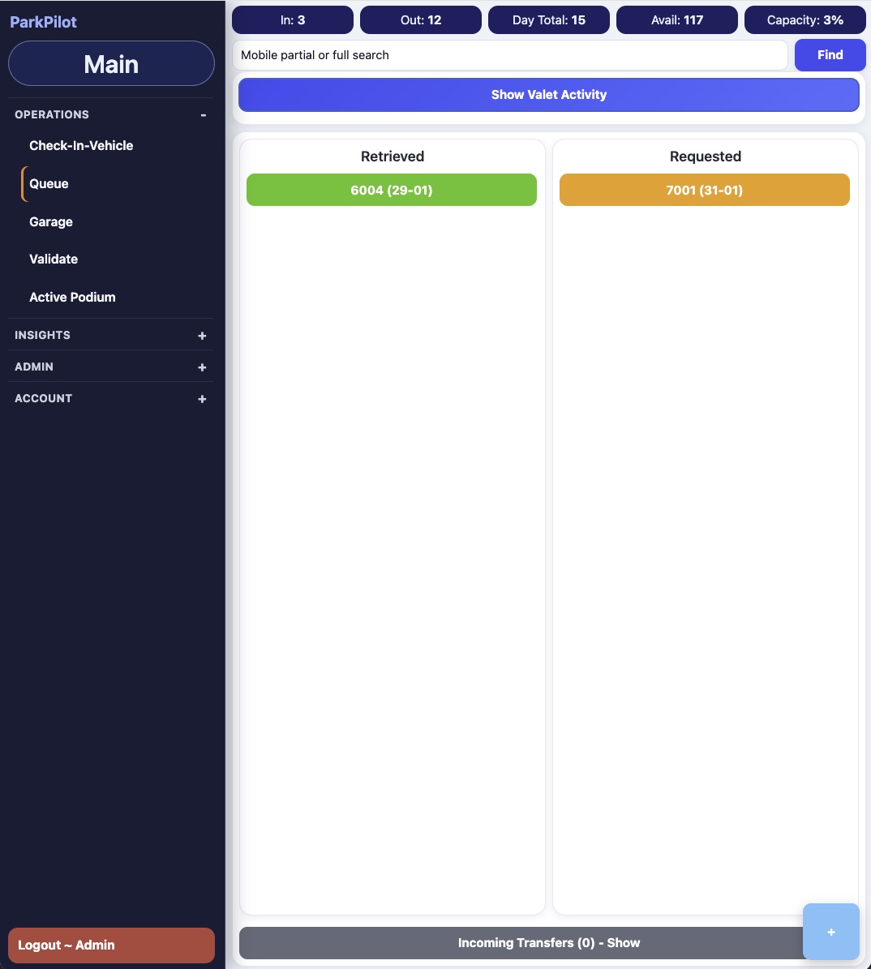Viewport: 871px width, 969px height.
Task: Open retrieved ticket 6004 (29-01)
Action: click(391, 190)
